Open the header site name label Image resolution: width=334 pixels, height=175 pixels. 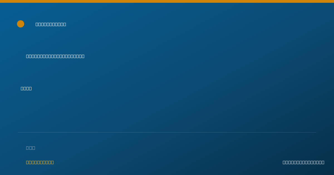51,24
